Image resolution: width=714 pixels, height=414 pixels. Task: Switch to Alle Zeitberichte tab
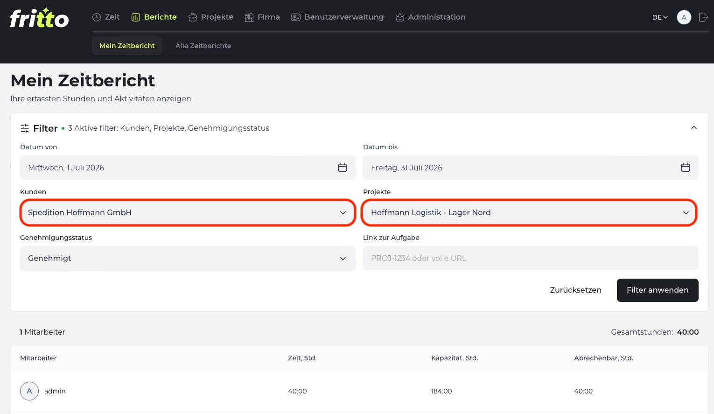(x=203, y=46)
